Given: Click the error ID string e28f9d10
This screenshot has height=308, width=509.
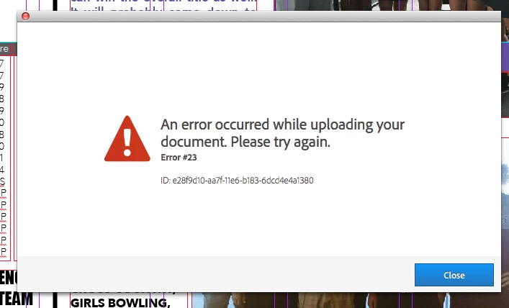Looking at the screenshot, I should click(237, 181).
